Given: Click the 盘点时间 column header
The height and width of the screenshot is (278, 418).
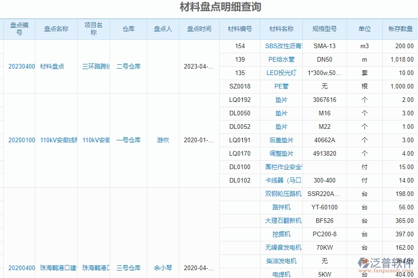Looking at the screenshot, I should click(199, 29).
